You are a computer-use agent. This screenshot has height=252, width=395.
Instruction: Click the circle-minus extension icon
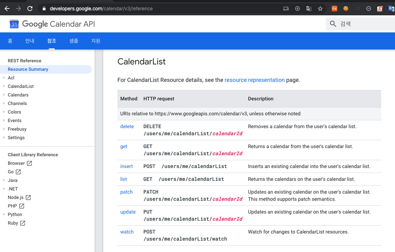point(369,9)
